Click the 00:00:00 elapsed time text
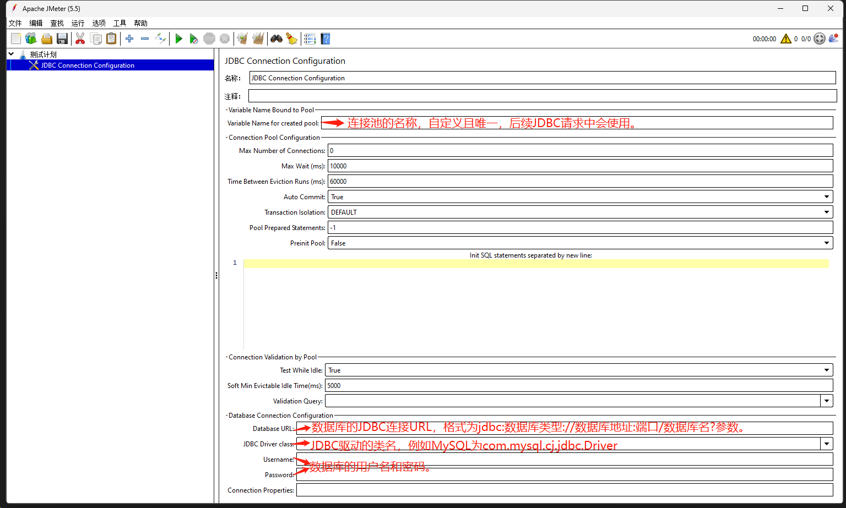This screenshot has height=508, width=846. [x=764, y=39]
